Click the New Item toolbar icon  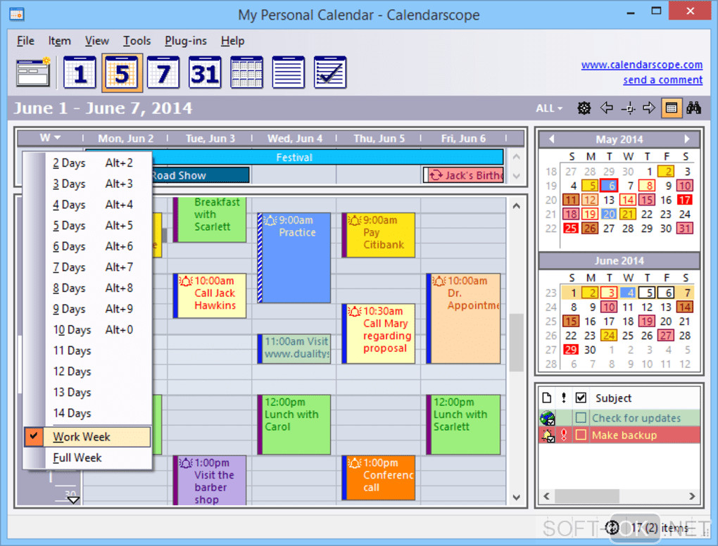pyautogui.click(x=33, y=72)
